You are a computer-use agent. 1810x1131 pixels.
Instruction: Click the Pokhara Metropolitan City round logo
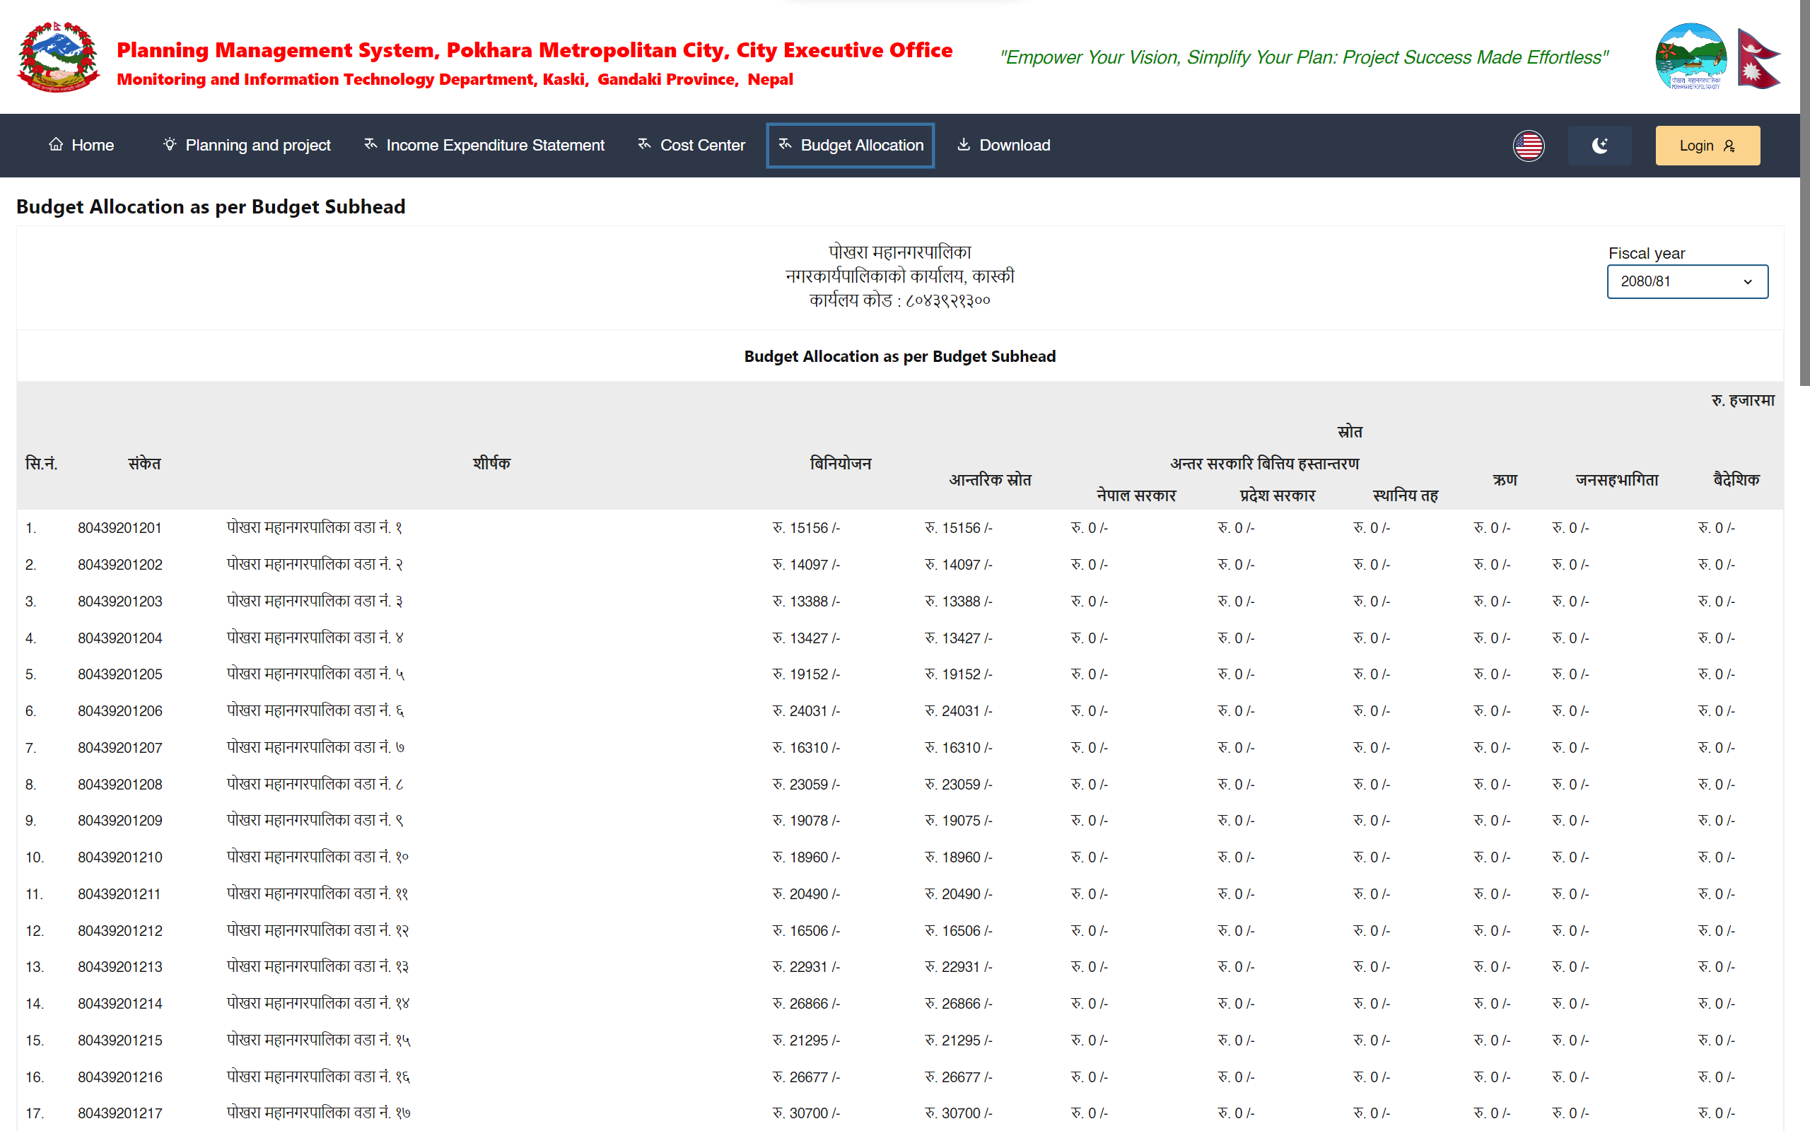pyautogui.click(x=1691, y=57)
